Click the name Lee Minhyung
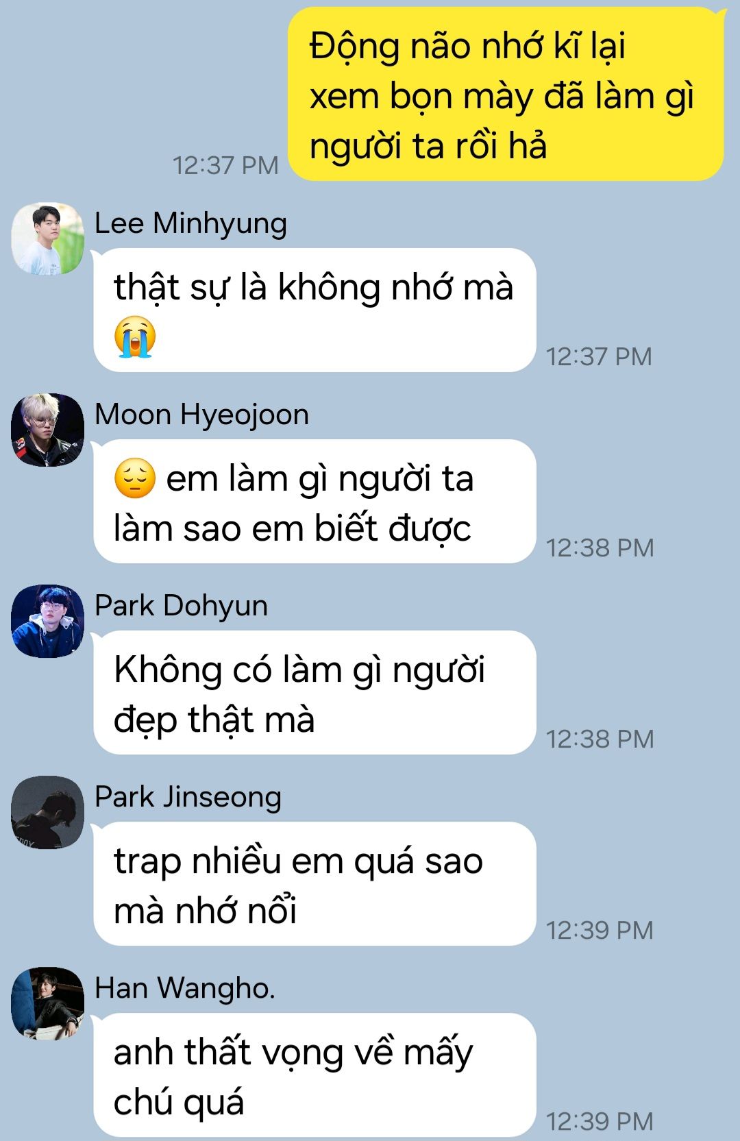The height and width of the screenshot is (1141, 740). pos(190,224)
